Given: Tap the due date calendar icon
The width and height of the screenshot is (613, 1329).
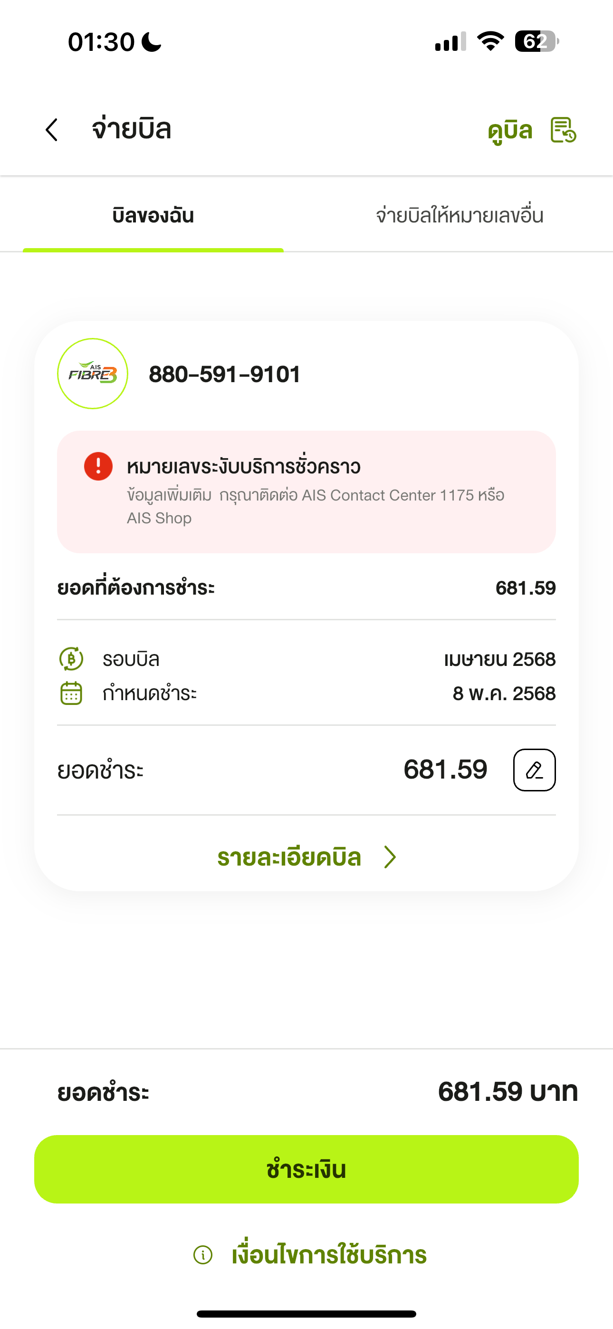Looking at the screenshot, I should tap(71, 693).
